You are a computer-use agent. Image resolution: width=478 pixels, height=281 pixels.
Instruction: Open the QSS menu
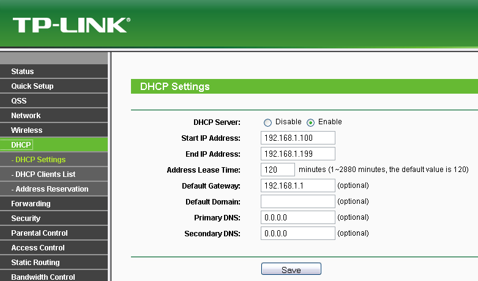pyautogui.click(x=54, y=100)
